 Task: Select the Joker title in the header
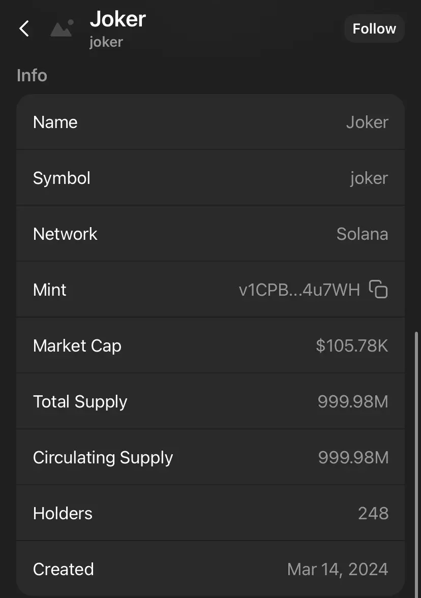point(117,19)
